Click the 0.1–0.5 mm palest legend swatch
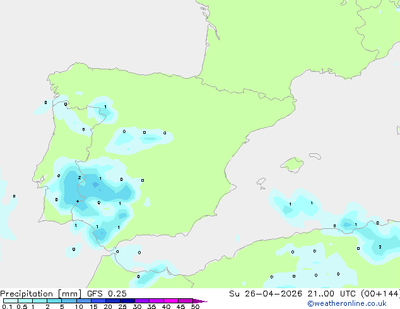The image size is (400, 309). [11, 301]
